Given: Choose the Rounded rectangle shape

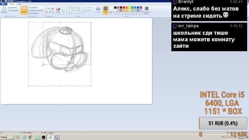Looking at the screenshot, I should pos(74,8).
